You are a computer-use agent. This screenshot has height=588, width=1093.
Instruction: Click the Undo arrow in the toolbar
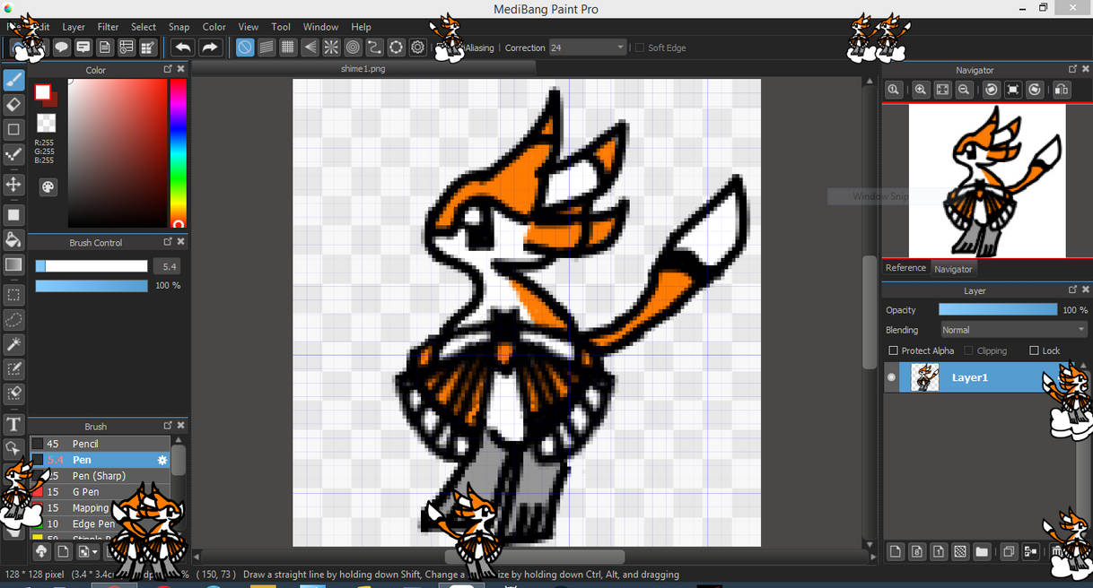coord(183,48)
